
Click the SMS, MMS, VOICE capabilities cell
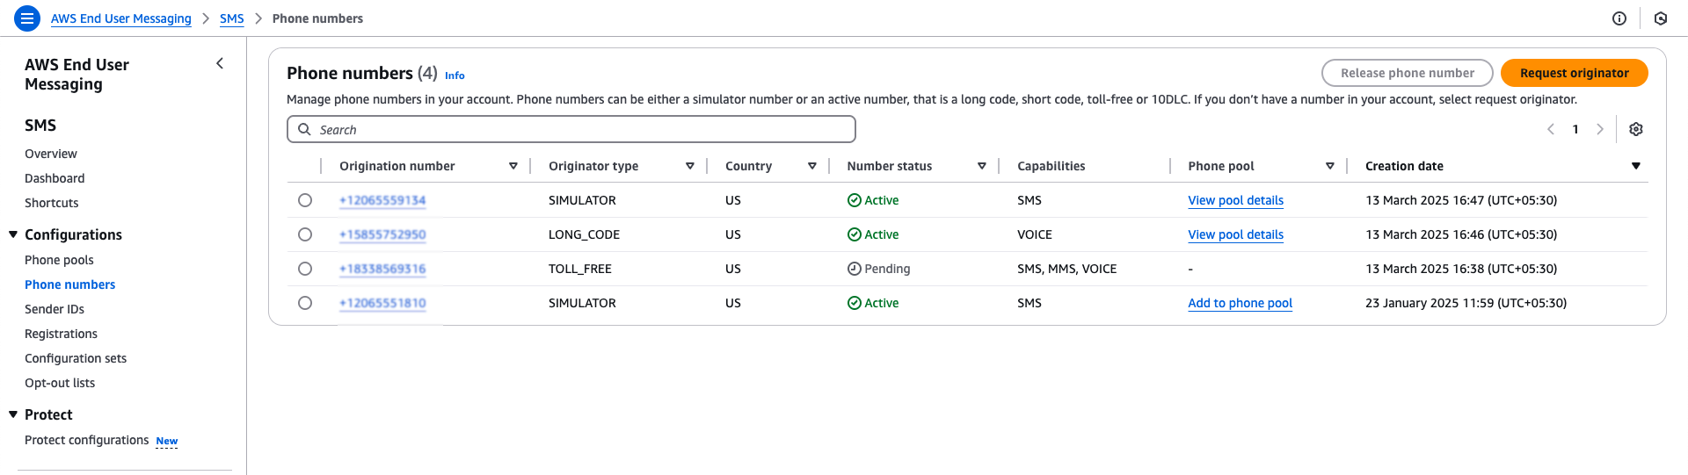(1066, 269)
